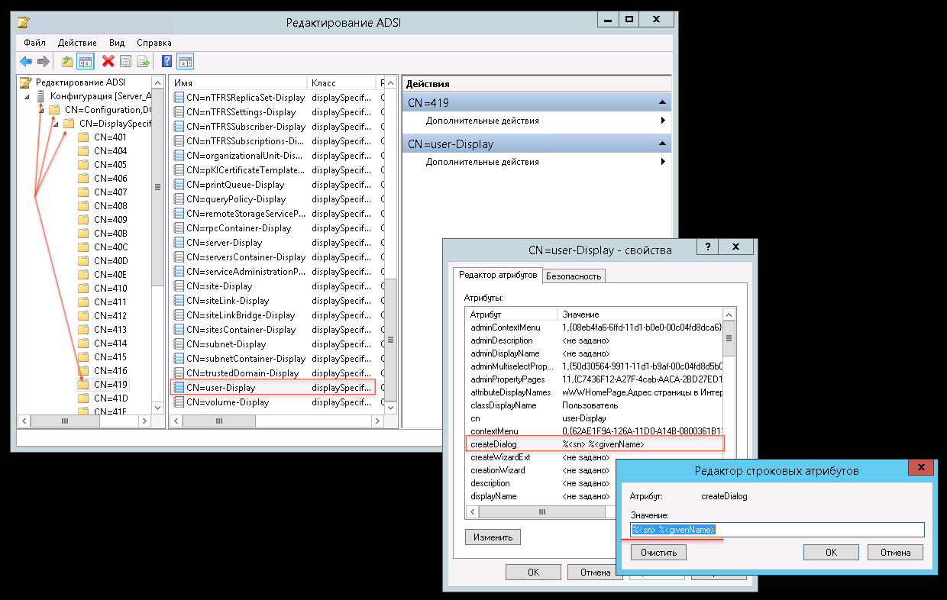Image resolution: width=947 pixels, height=600 pixels.
Task: Click the Up one level folder icon
Action: tap(67, 62)
